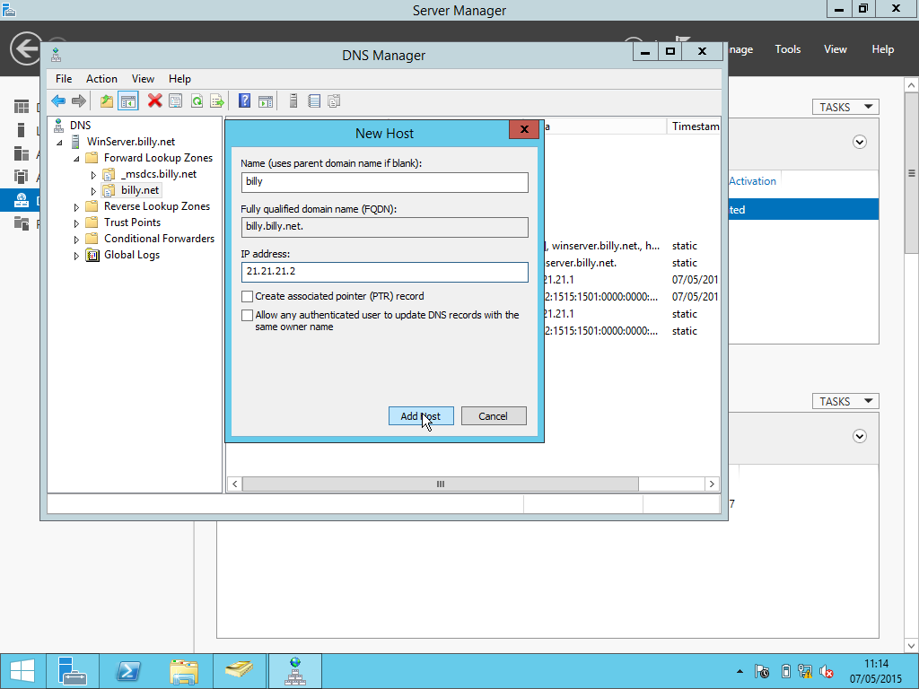Click the IP address field 21.21.21.2
The width and height of the screenshot is (919, 689).
pyautogui.click(x=384, y=272)
